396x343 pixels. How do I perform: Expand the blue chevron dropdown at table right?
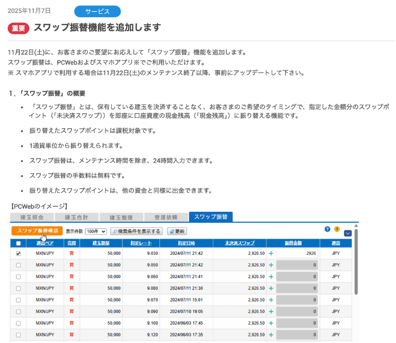[x=347, y=233]
